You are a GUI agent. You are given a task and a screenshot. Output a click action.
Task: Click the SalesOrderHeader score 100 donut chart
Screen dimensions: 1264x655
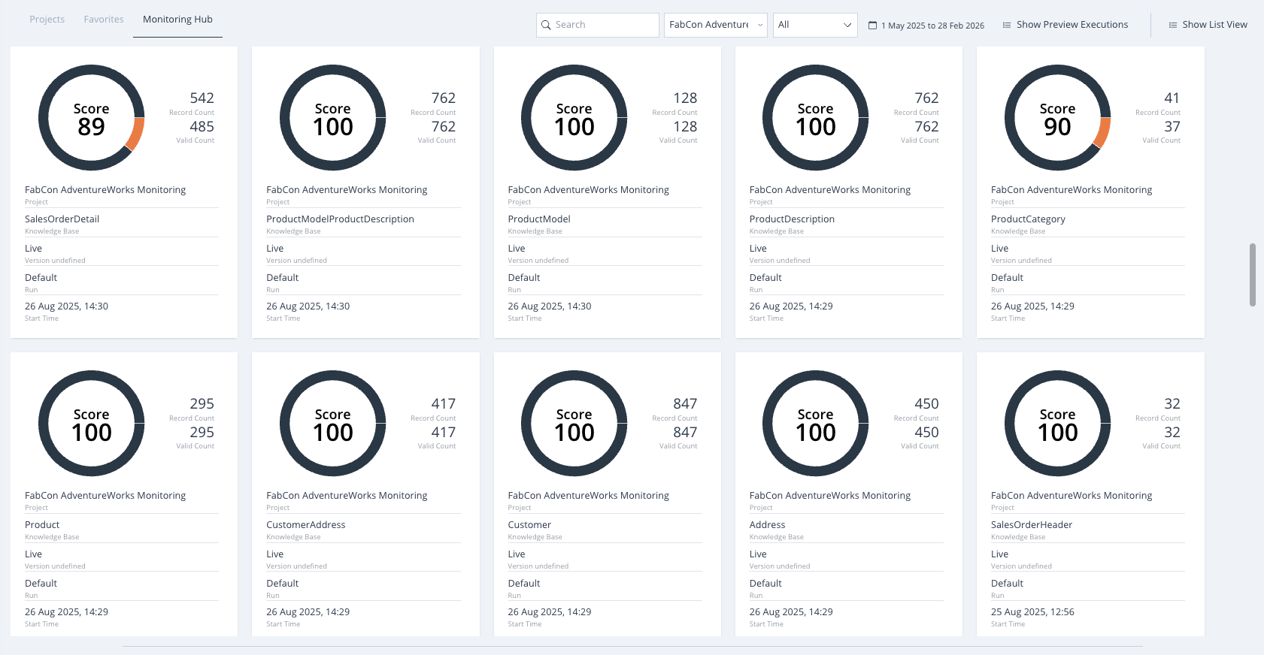point(1057,424)
